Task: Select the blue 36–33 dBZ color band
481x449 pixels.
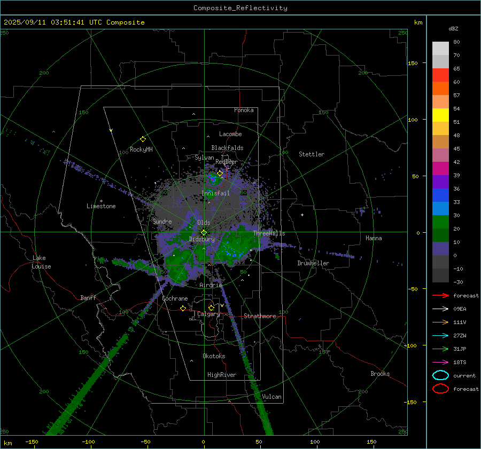Action: point(440,195)
